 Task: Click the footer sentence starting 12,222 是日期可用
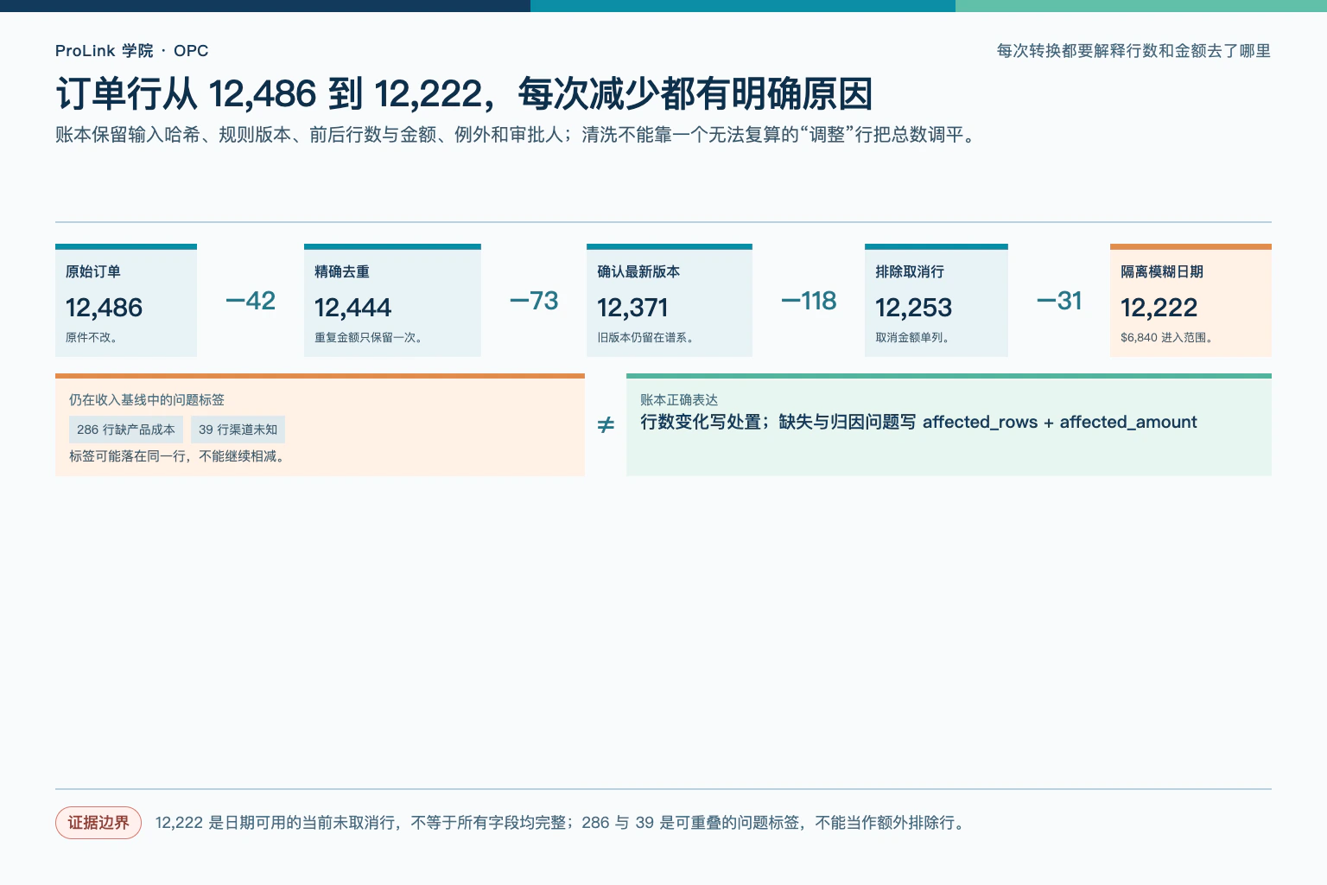click(562, 823)
